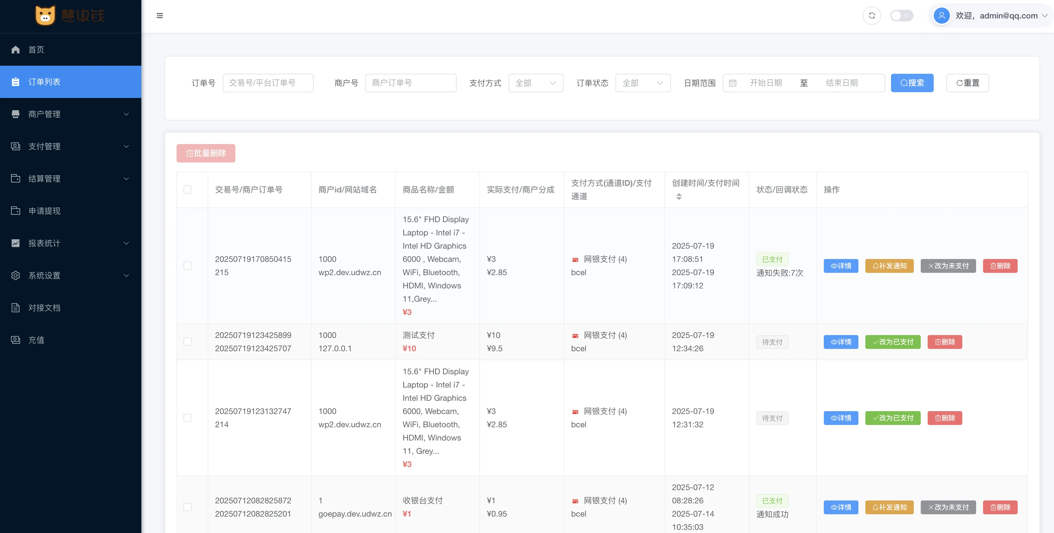1054x533 pixels.
Task: Open the 订单状态 dropdown
Action: pos(643,83)
